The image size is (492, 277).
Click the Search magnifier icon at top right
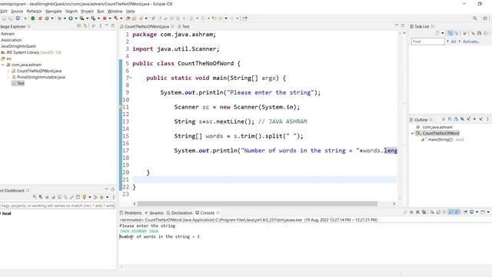(475, 18)
